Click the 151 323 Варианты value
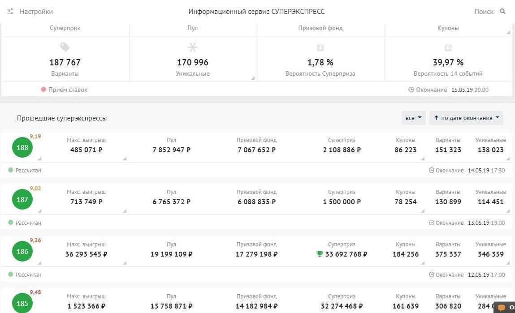Viewport: 515px width, 313px height. point(448,150)
